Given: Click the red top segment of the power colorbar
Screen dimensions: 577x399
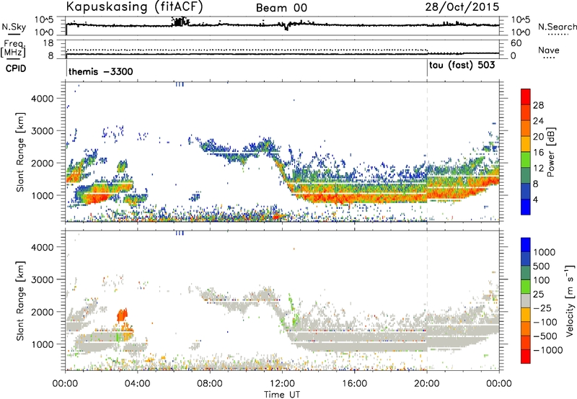Looking at the screenshot, I should click(526, 97).
